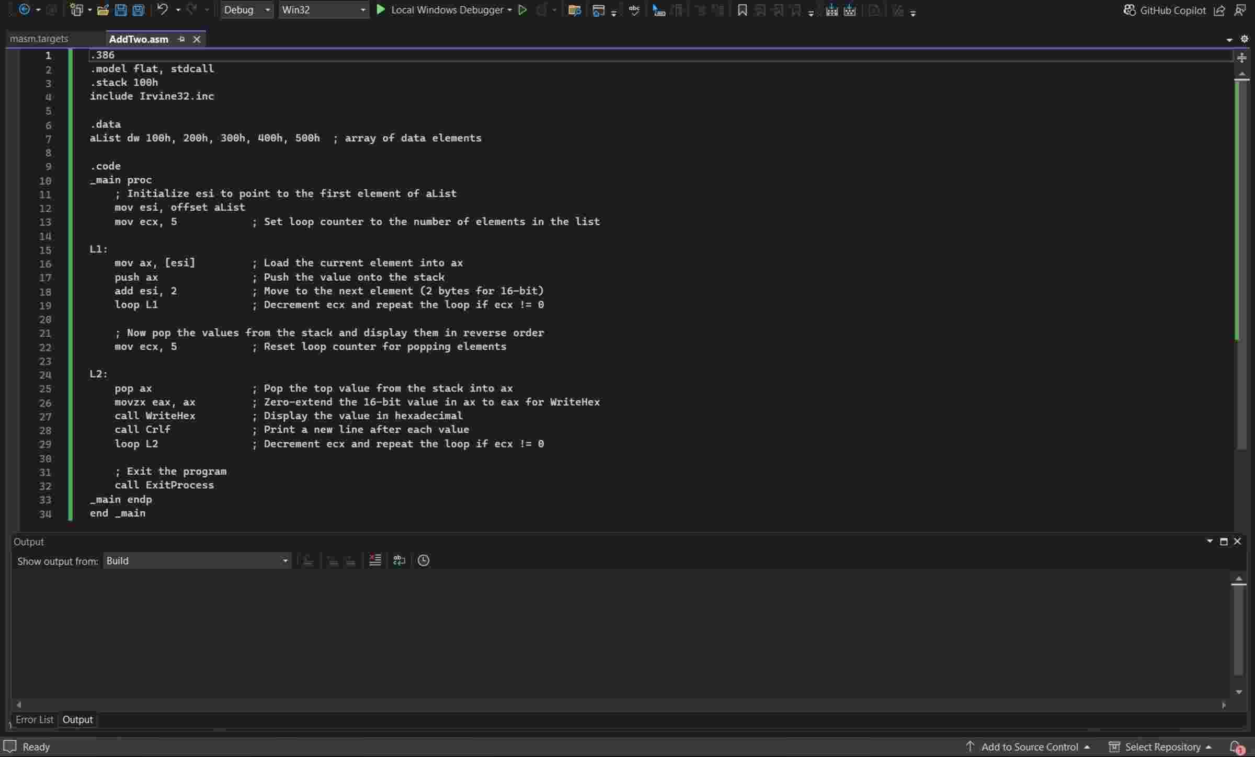Toggle word wrap in the Output pane
Image resolution: width=1255 pixels, height=757 pixels.
pyautogui.click(x=399, y=560)
